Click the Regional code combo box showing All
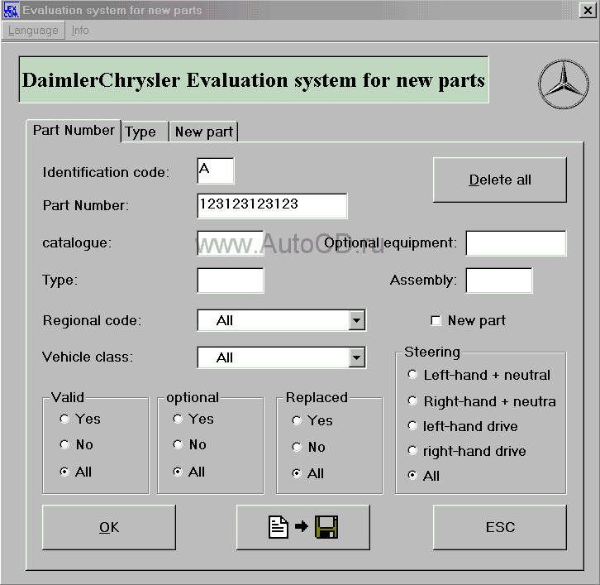The image size is (600, 585). (282, 320)
